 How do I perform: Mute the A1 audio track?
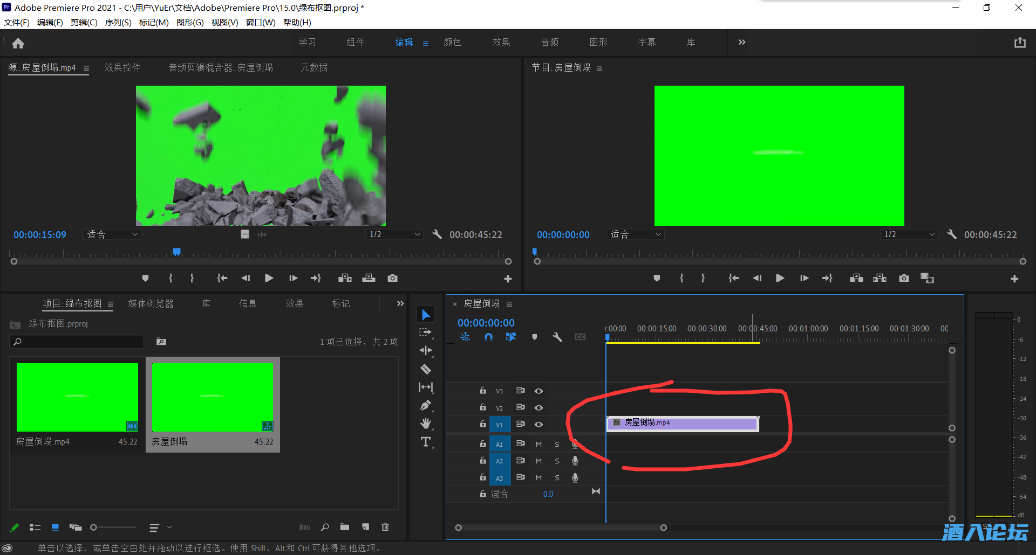pos(538,443)
